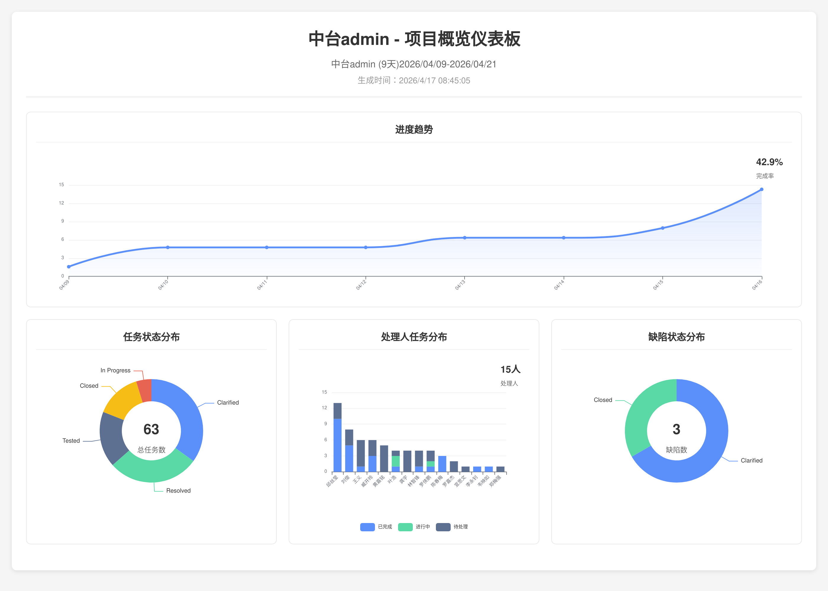Click the 04/16 data point on trend line
The width and height of the screenshot is (828, 591).
(x=761, y=189)
